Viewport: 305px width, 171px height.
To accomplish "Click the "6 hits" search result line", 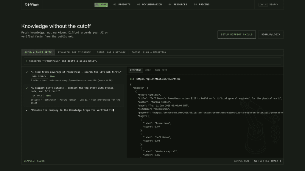I will (x=71, y=80).
